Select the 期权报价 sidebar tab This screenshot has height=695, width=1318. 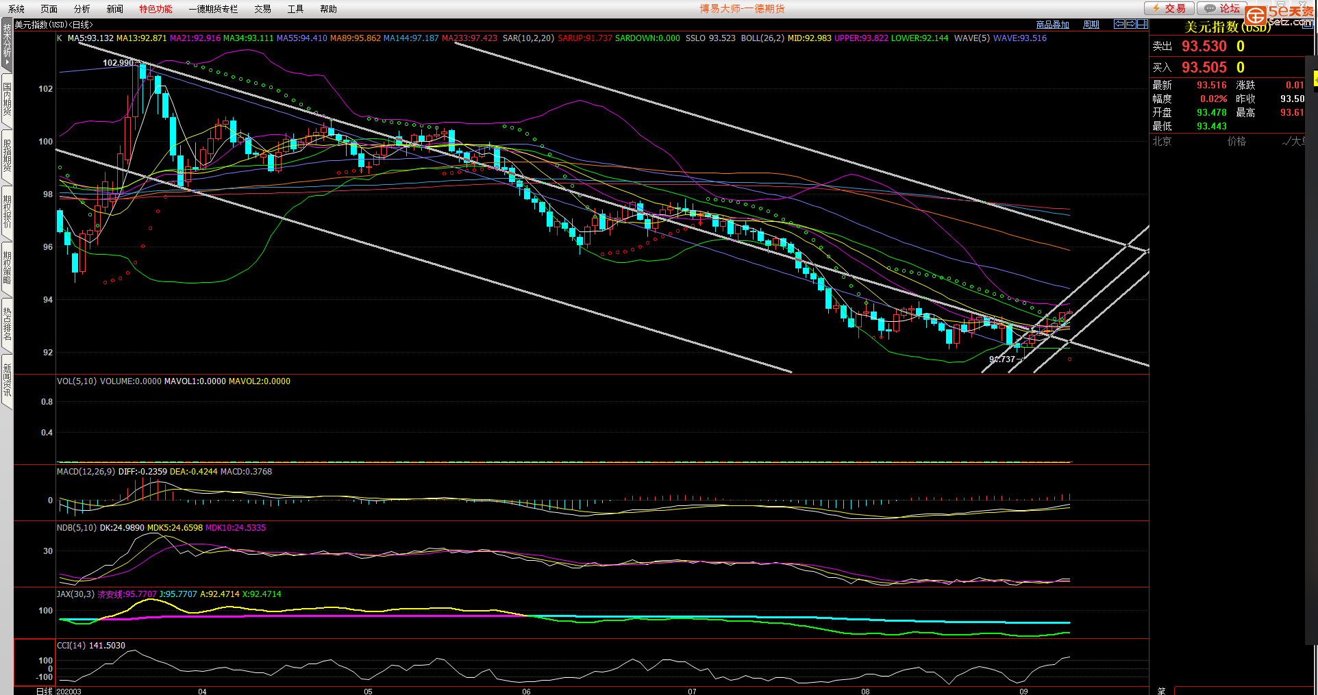point(7,212)
